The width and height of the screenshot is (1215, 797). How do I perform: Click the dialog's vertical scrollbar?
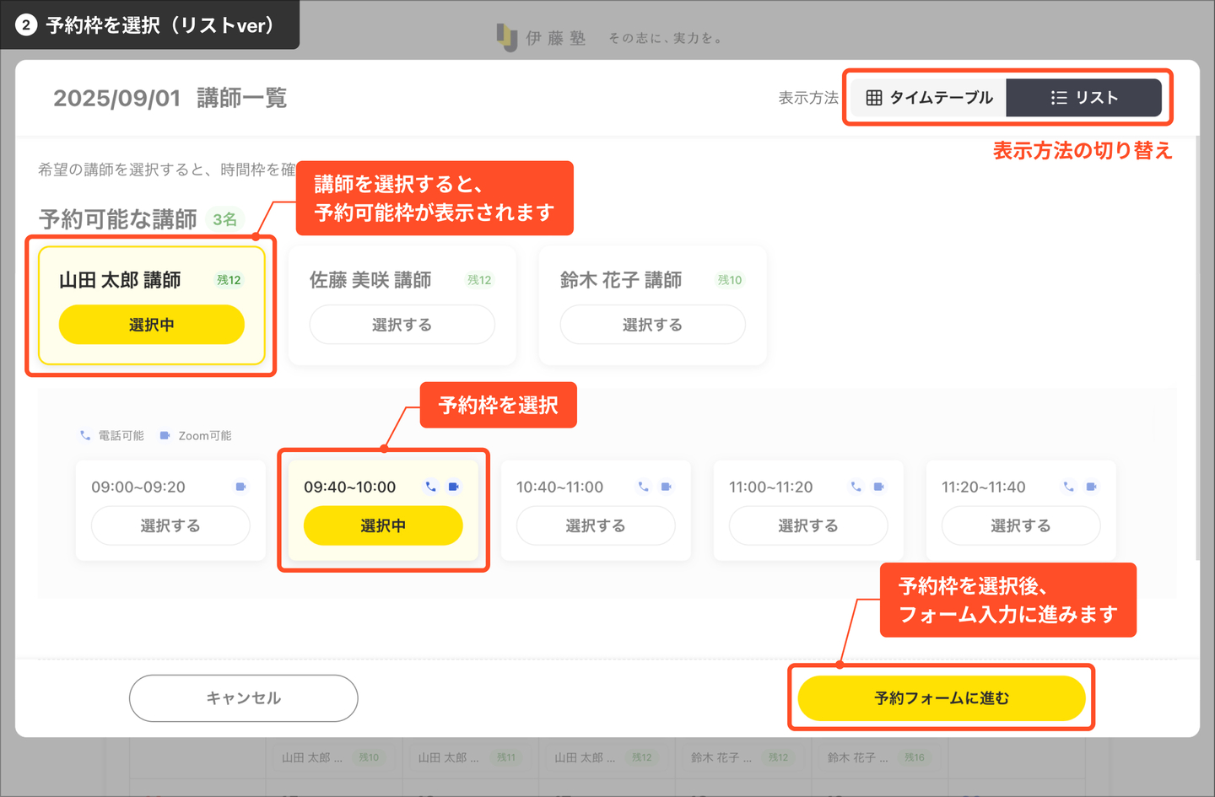coord(1197,337)
